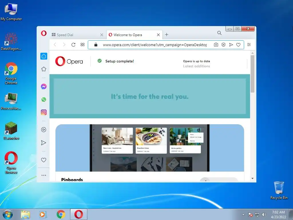This screenshot has width=293, height=220.
Task: View site security padlock info
Action: [96, 44]
